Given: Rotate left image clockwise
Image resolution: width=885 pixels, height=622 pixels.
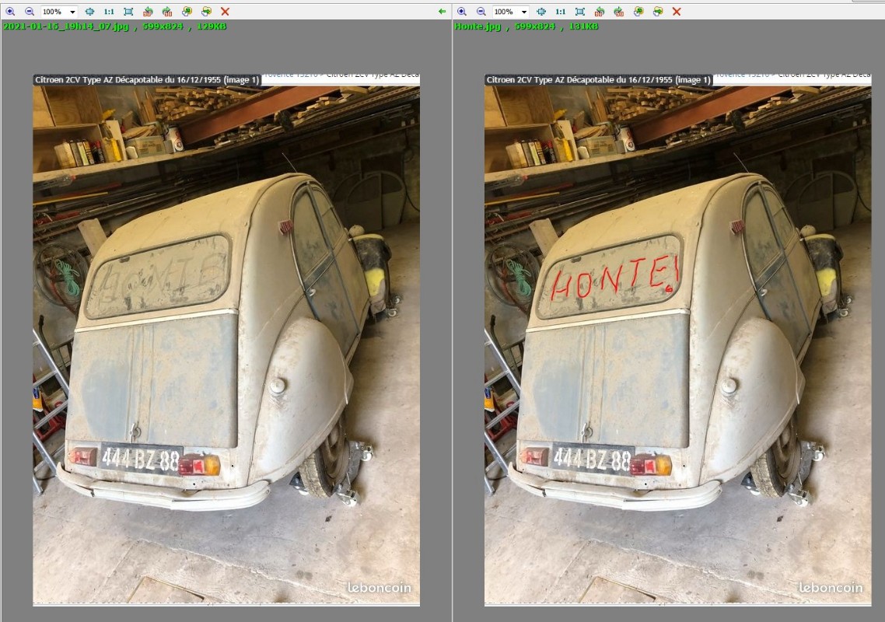Looking at the screenshot, I should pos(167,12).
